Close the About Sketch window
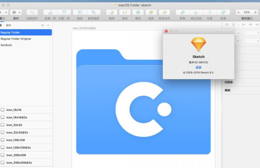 166,31
